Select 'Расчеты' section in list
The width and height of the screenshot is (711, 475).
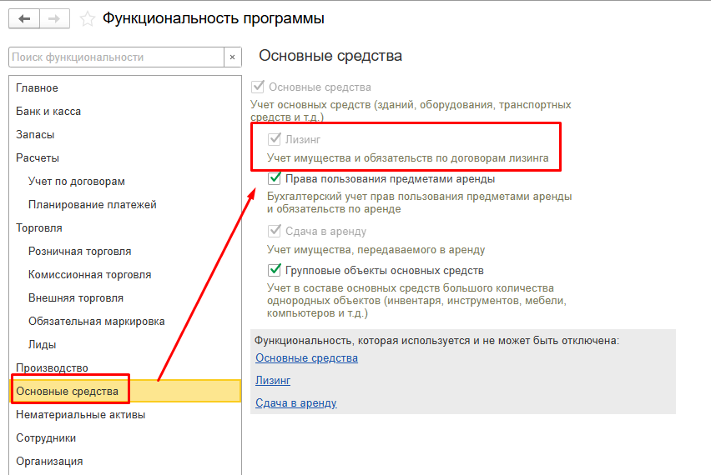(125, 158)
